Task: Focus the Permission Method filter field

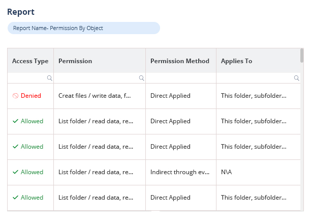Action: (x=180, y=78)
